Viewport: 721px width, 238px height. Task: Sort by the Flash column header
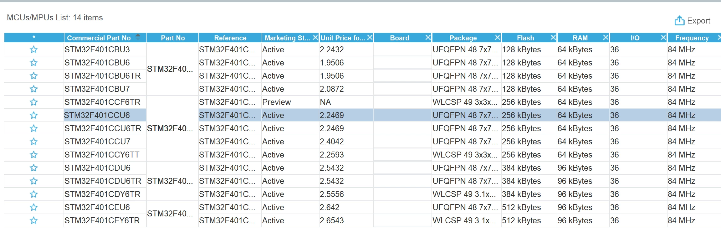coord(525,38)
